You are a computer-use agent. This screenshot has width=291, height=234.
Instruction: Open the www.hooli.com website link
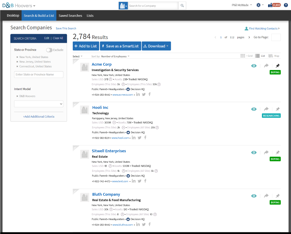coord(120,138)
